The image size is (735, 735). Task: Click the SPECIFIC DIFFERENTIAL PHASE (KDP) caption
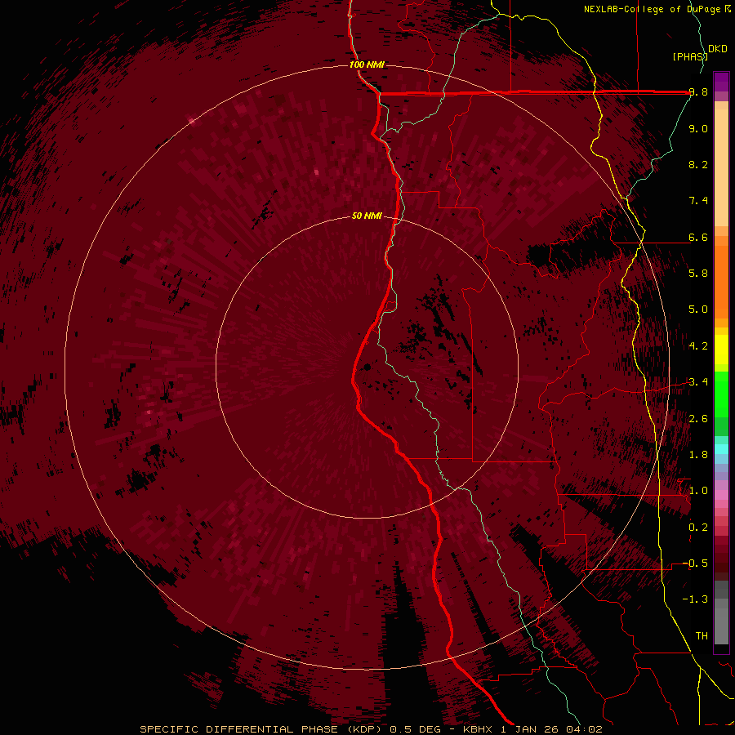262,729
